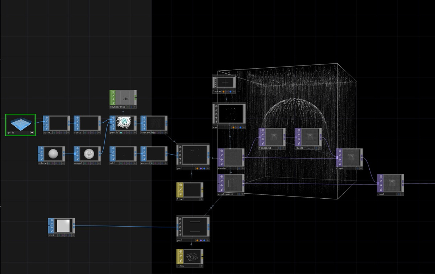Click the preview thumbnail on comp1 node
The width and height of the screenshot is (435, 274).
pyautogui.click(x=351, y=157)
